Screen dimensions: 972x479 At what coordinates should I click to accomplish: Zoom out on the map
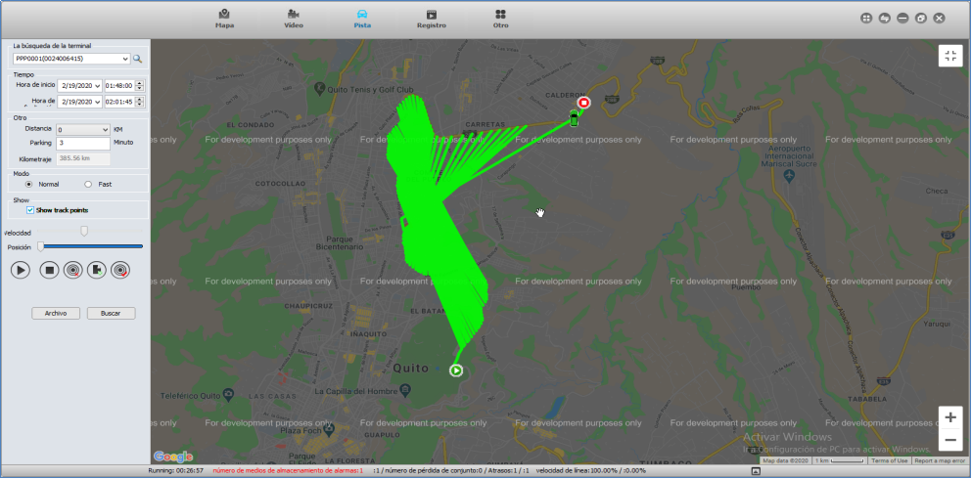click(x=950, y=440)
